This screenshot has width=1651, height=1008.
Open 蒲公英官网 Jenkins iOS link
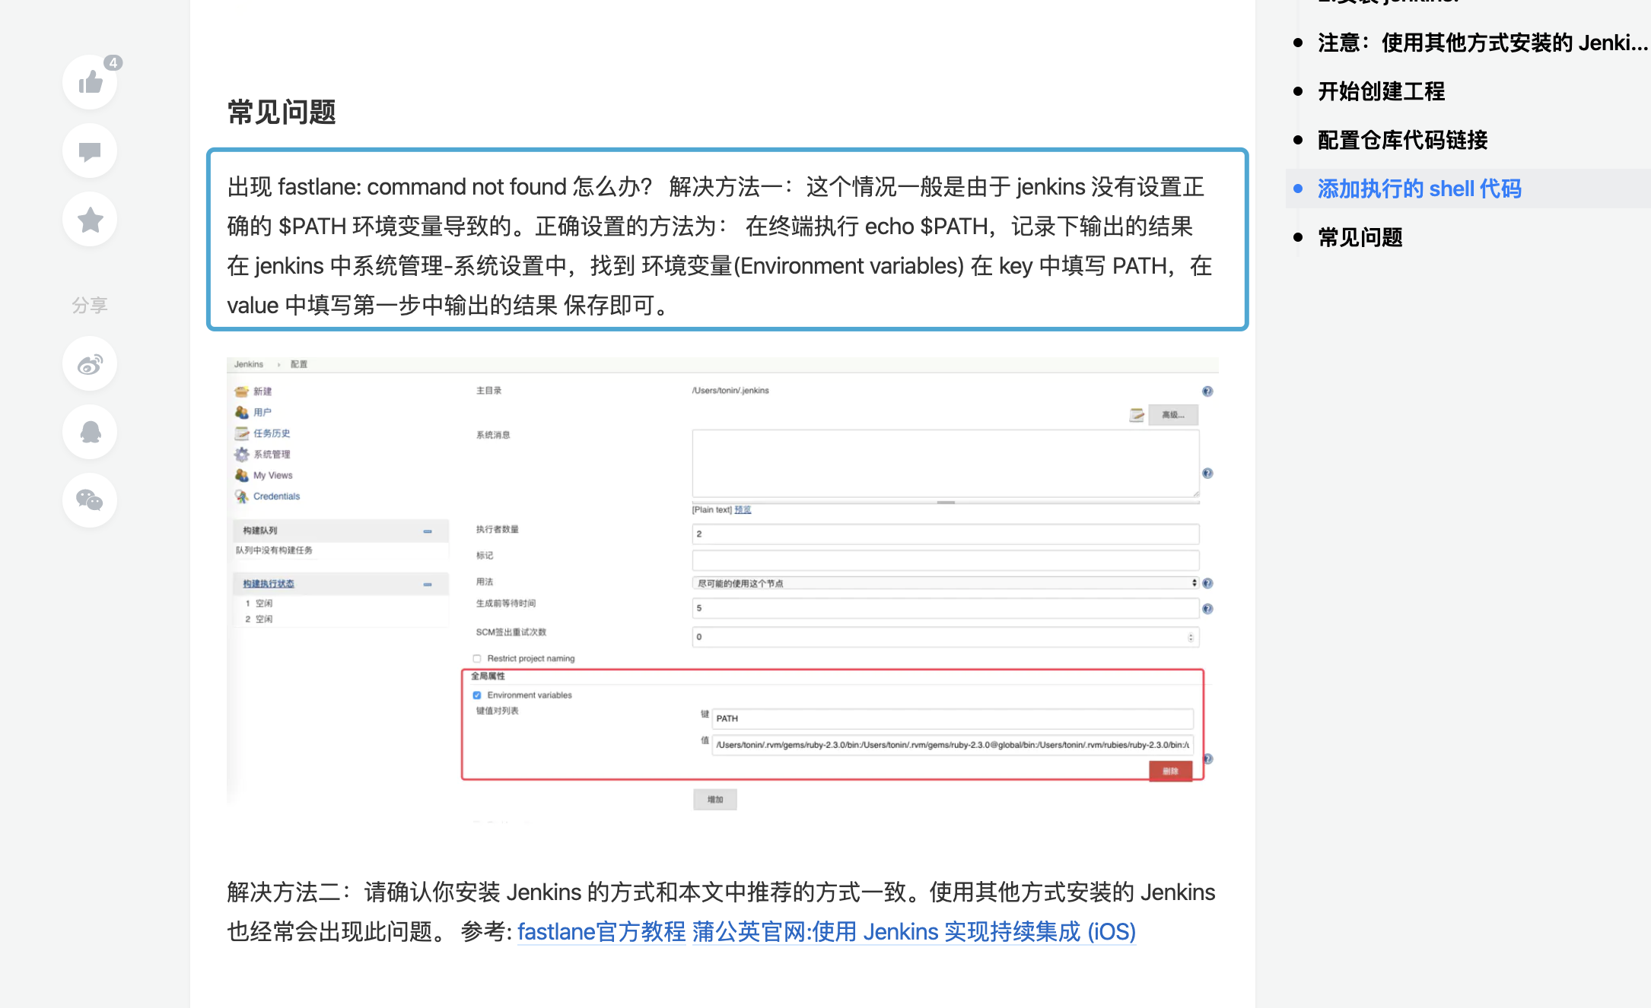pyautogui.click(x=913, y=931)
